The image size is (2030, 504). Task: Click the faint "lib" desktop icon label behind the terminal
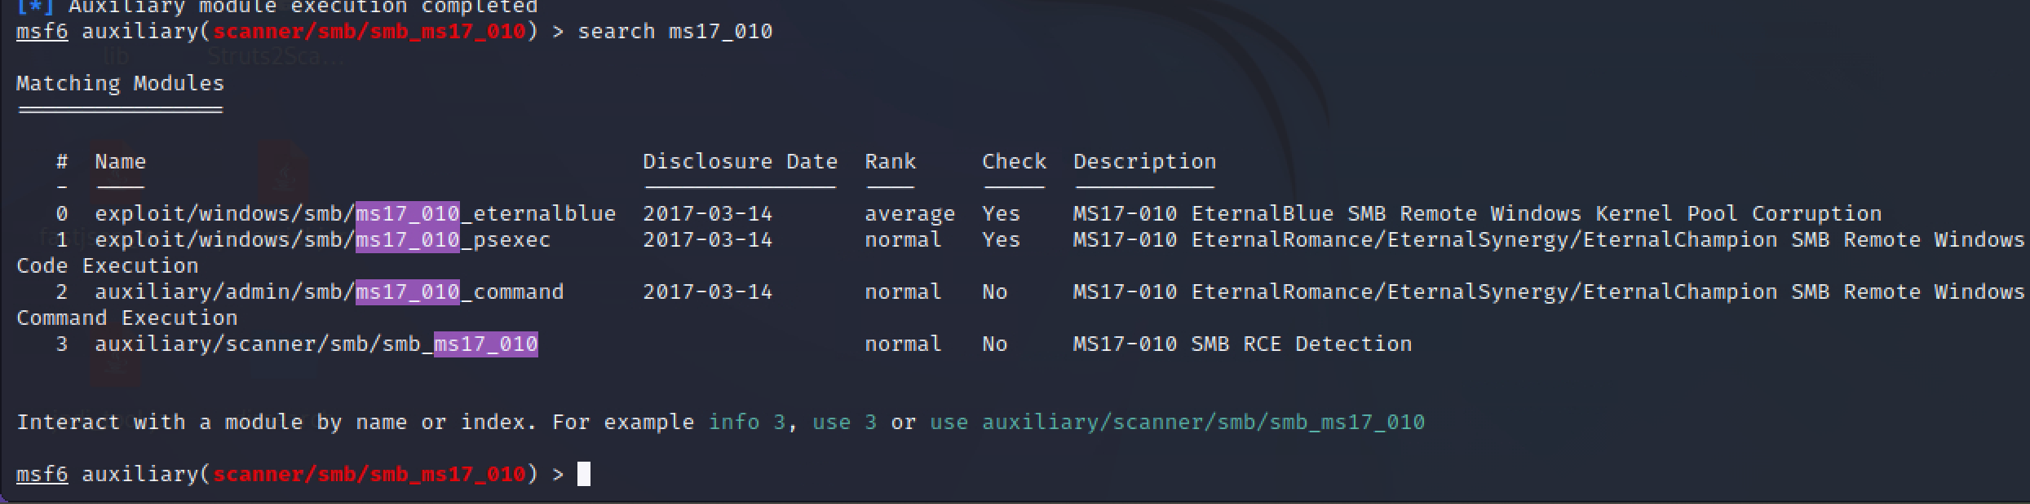[116, 56]
